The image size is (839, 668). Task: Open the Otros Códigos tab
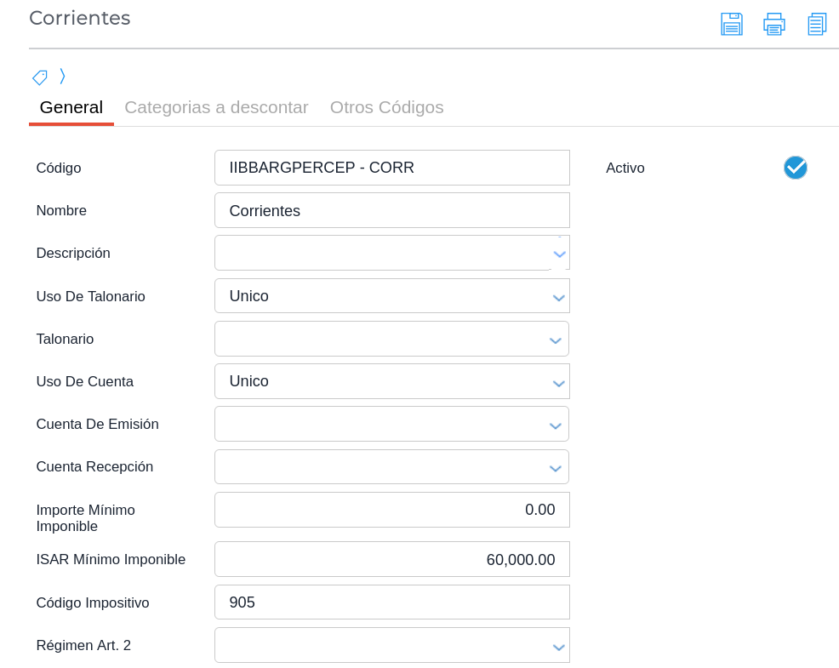386,107
